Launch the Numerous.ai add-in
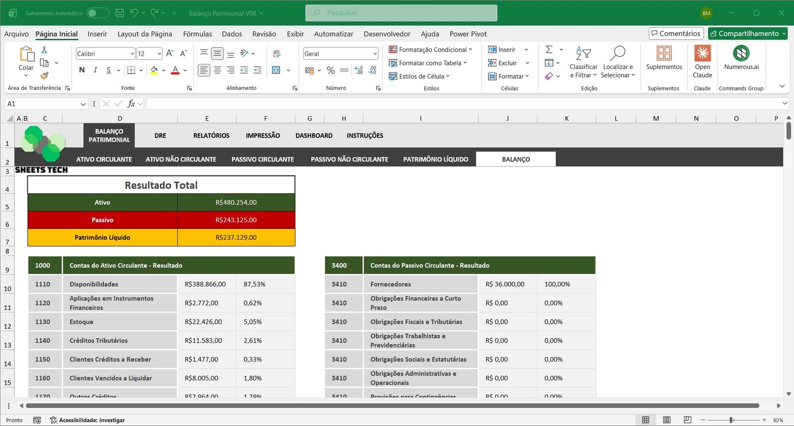794x426 pixels. point(741,53)
